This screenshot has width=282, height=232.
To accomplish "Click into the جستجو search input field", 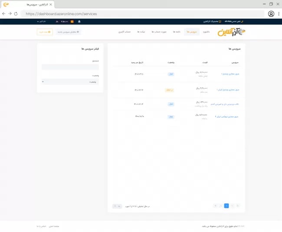I will pos(70,67).
